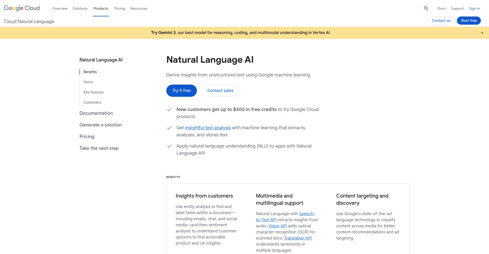Select the Demo sidebar item
The height and width of the screenshot is (254, 489).
point(88,82)
